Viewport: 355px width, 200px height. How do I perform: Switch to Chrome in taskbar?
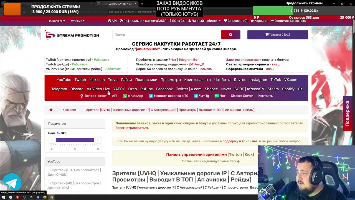pyautogui.click(x=52, y=197)
